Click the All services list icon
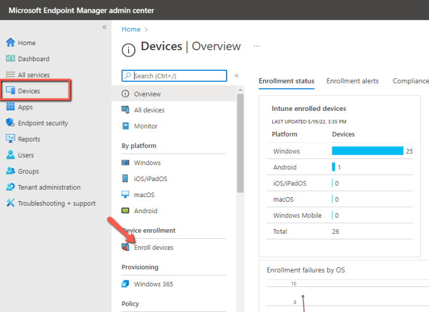This screenshot has height=312, width=429. pos(10,75)
